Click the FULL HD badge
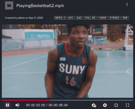Screen dimensions: 135x109 pyautogui.click(x=90, y=18)
